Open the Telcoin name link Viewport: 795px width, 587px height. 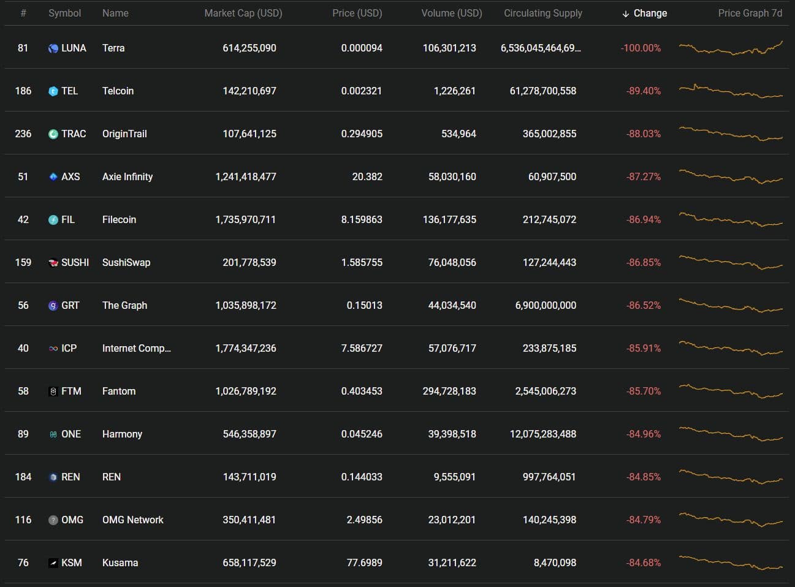tap(118, 91)
